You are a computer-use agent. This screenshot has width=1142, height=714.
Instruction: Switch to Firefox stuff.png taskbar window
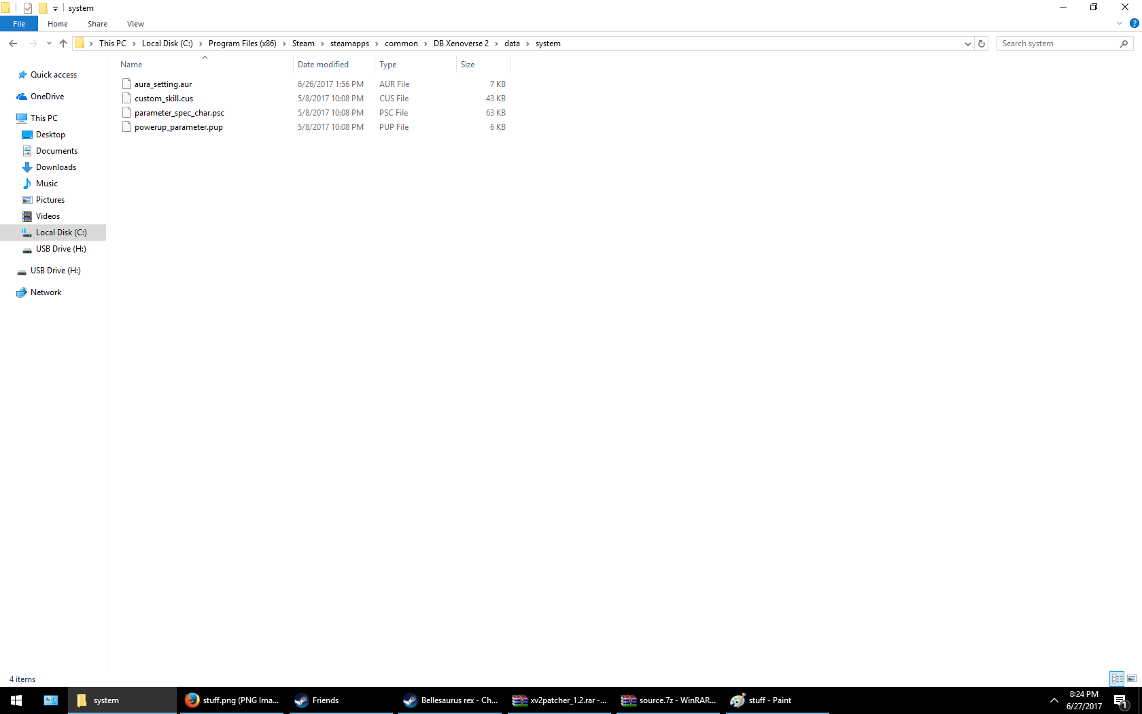[x=232, y=700]
